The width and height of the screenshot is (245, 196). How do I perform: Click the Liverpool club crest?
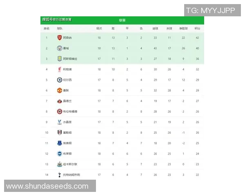59,69
